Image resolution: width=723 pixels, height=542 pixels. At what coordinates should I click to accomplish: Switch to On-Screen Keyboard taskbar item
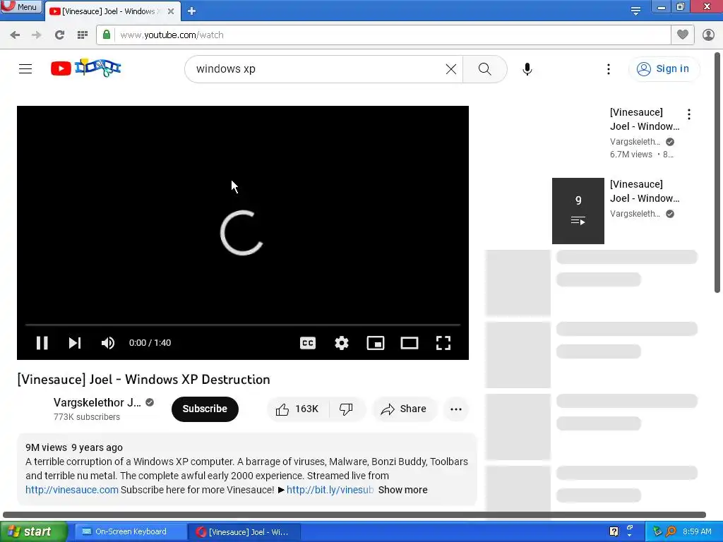pyautogui.click(x=129, y=532)
